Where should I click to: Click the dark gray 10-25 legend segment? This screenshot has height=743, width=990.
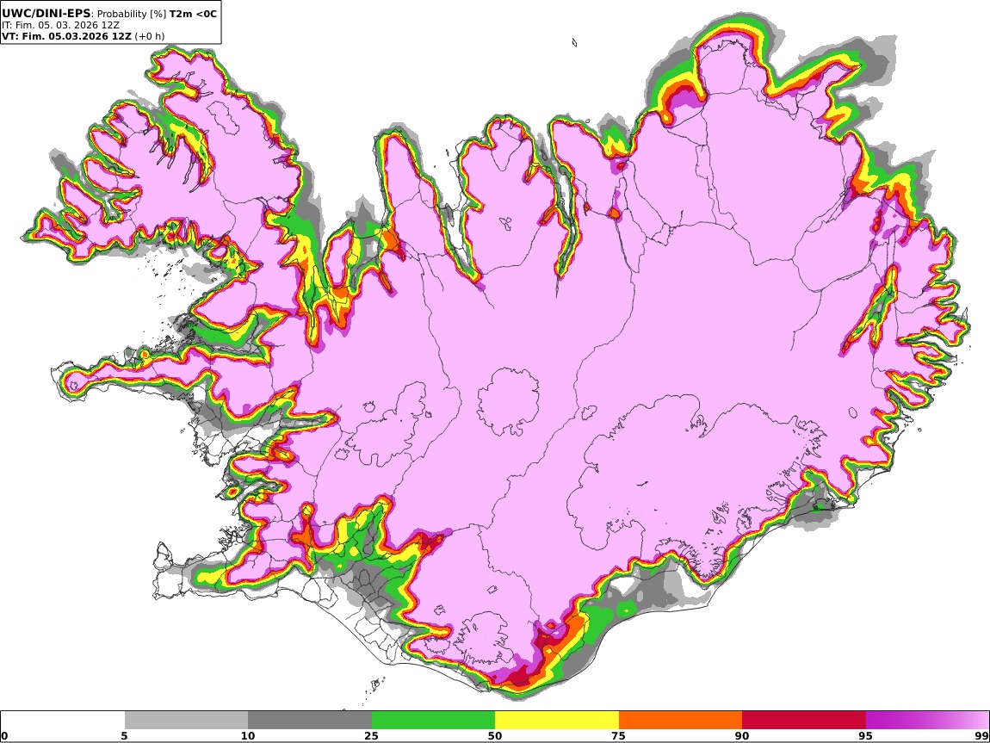(310, 720)
